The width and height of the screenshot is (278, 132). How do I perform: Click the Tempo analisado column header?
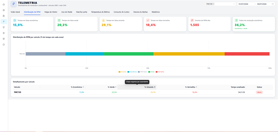coord(238,87)
